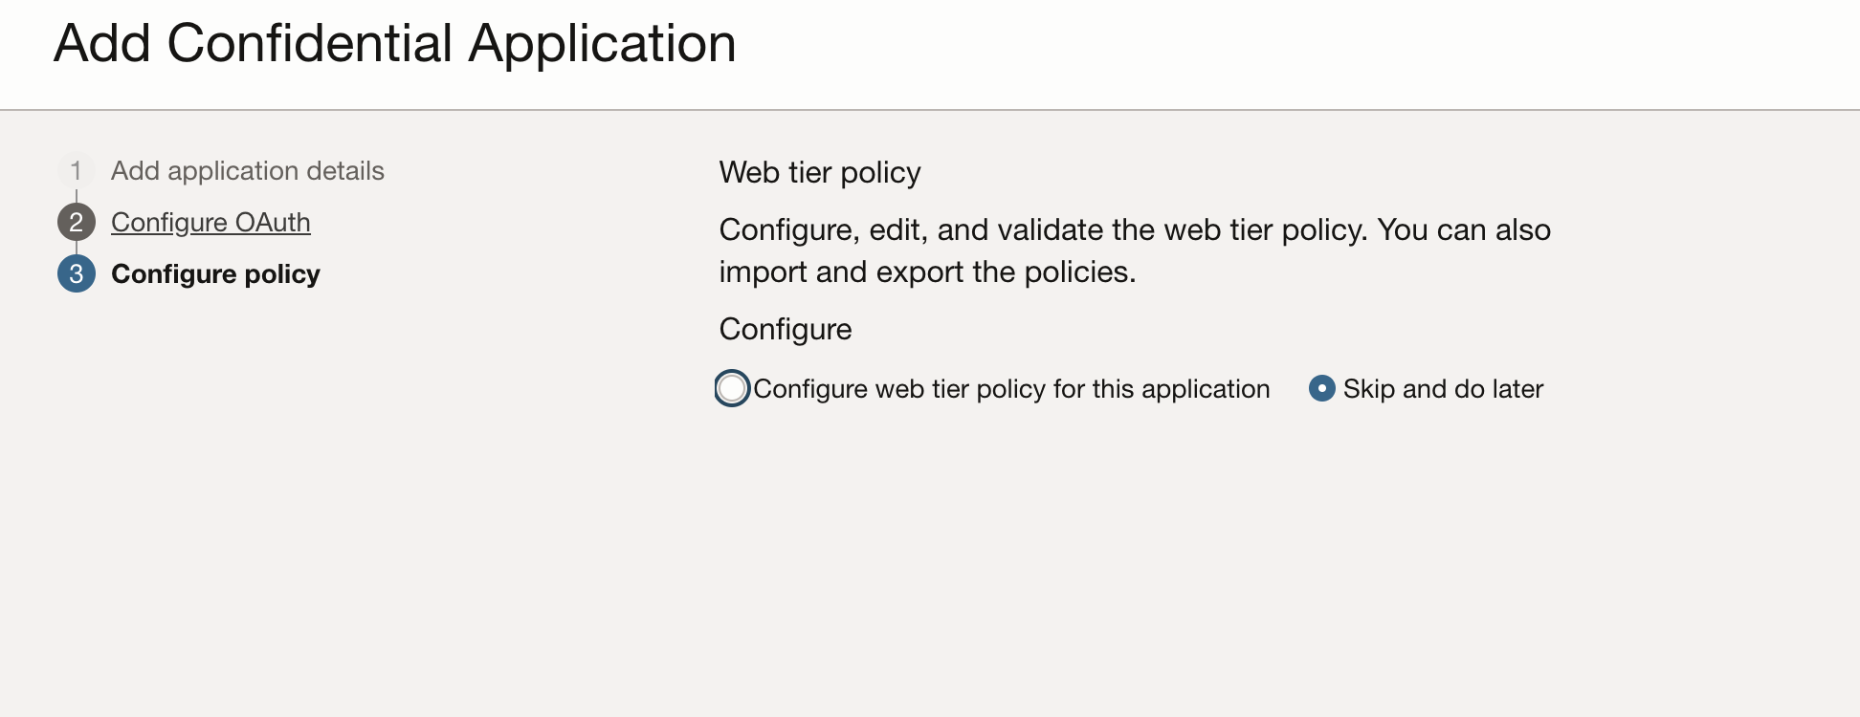Select the Skip and do later radio button
1860x717 pixels.
click(1321, 388)
